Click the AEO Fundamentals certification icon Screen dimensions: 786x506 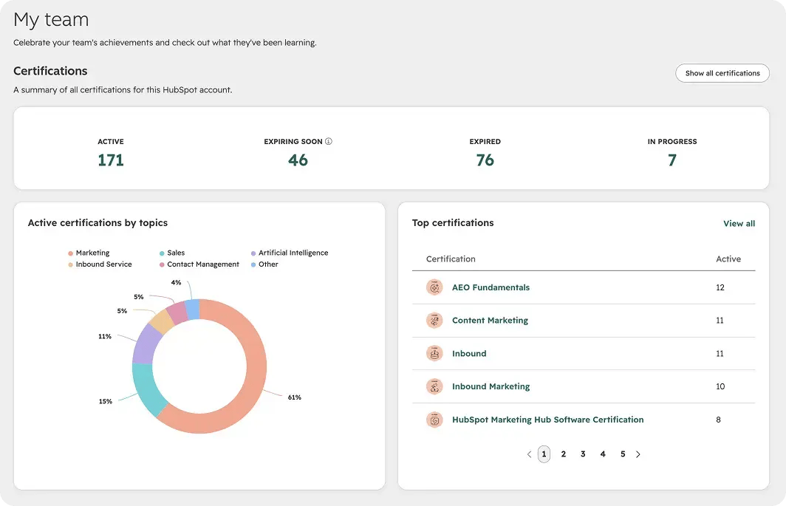click(434, 287)
